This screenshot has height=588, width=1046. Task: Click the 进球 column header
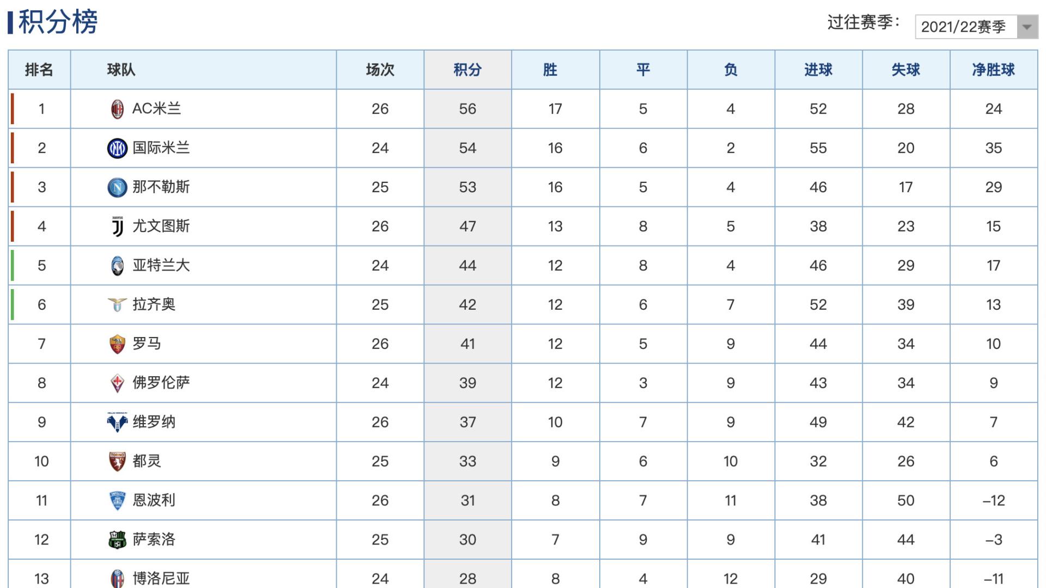point(818,70)
